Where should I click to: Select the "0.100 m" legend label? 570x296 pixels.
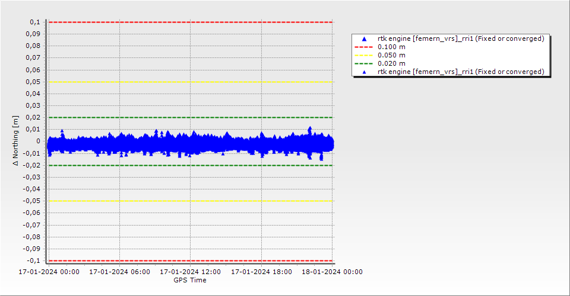[x=392, y=47]
